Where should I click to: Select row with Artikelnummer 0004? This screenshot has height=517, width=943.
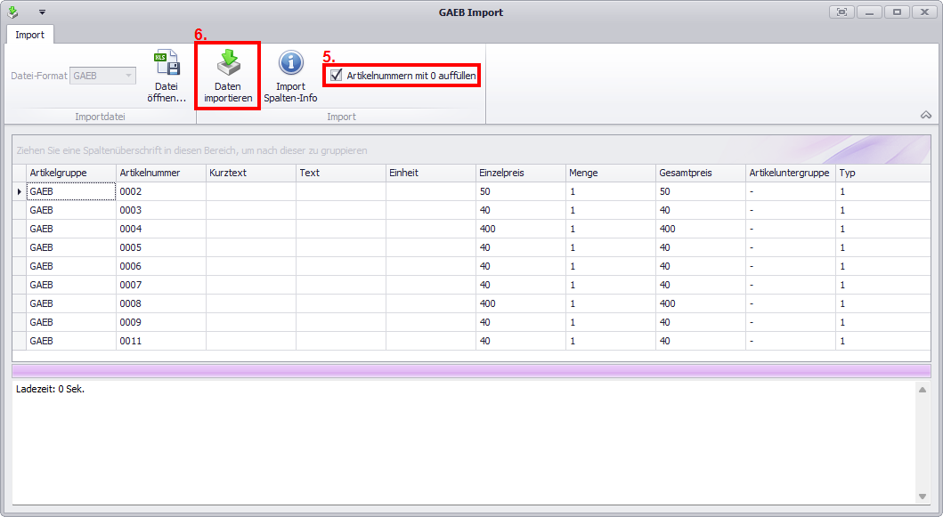[160, 229]
